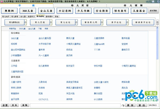
Task: Open the 61儿歌网 link
Action: tap(98, 99)
